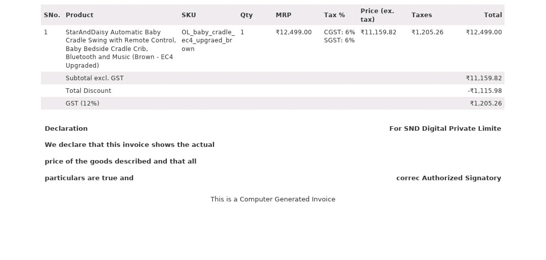Click the Tax % column header
This screenshot has height=260, width=546.
click(x=334, y=15)
